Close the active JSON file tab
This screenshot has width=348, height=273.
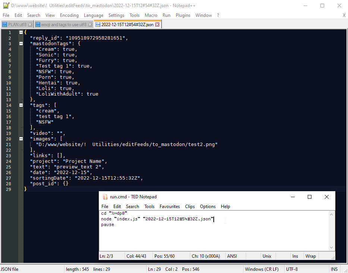pyautogui.click(x=157, y=25)
